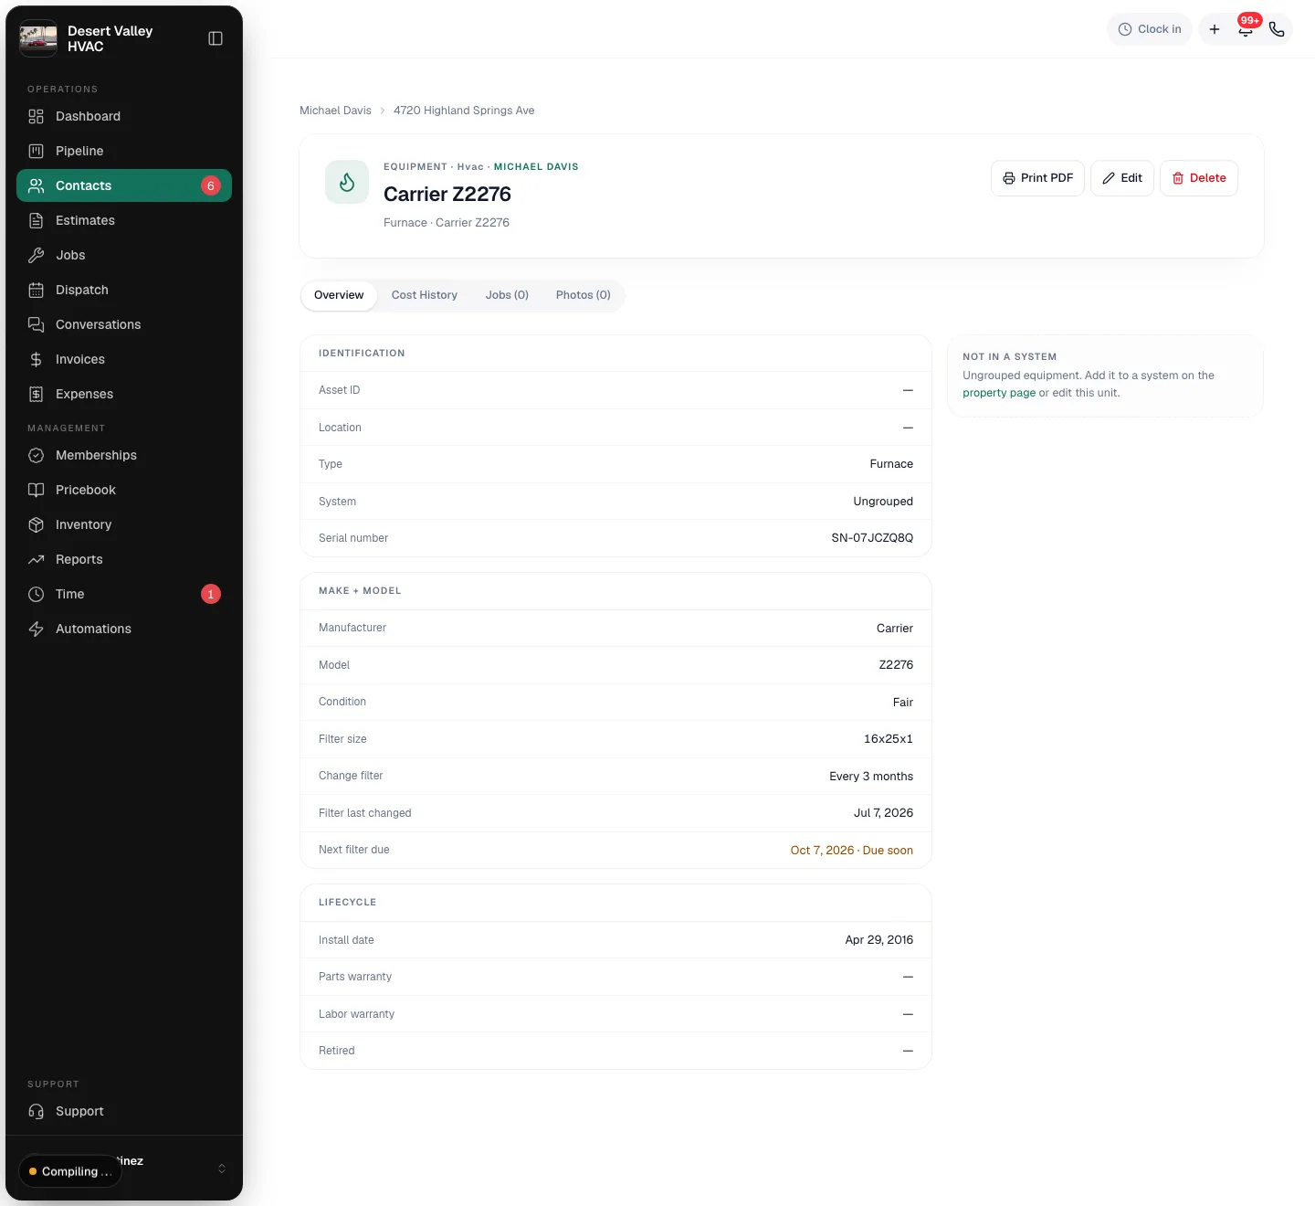Open Michael Davis breadcrumb link

point(335,111)
